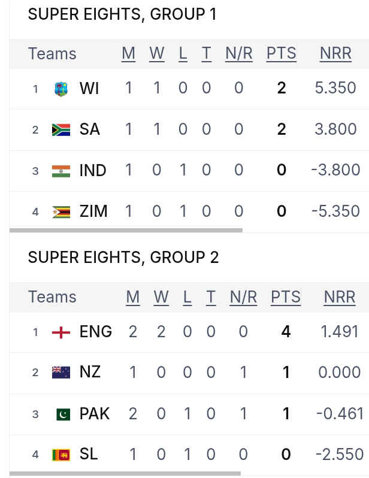This screenshot has width=369, height=478.
Task: Open the ENG team row
Action: 189,332
